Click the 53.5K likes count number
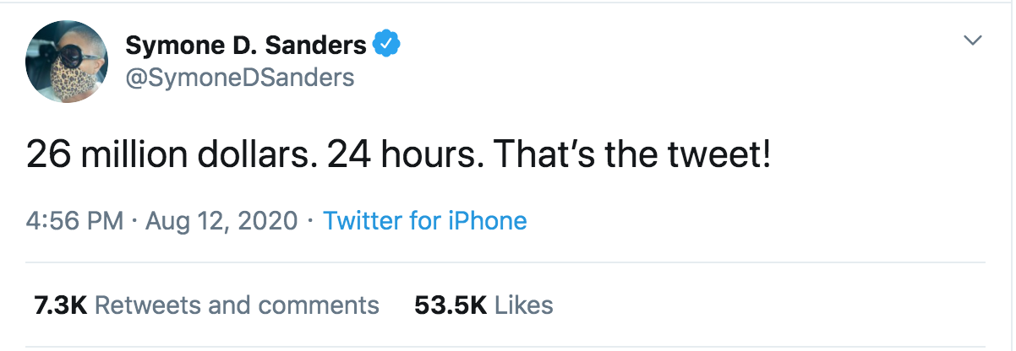Viewport: 1016px width, 351px height. (x=451, y=305)
